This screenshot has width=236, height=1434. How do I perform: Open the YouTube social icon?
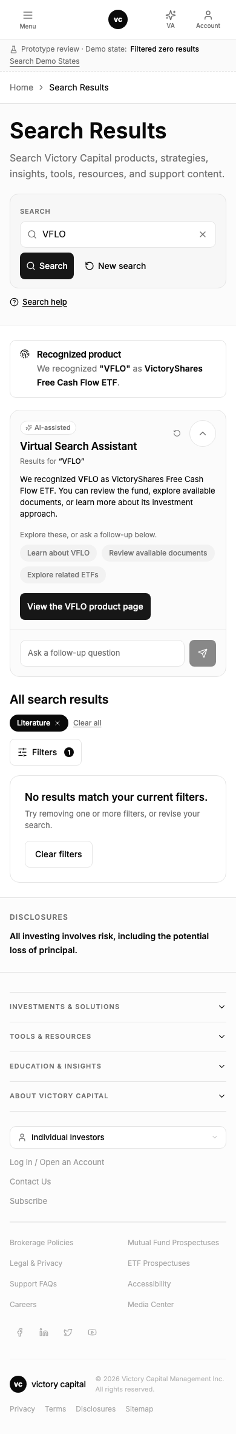point(92,1332)
